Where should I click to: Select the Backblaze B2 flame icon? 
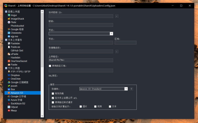pyautogui.click(x=9, y=103)
